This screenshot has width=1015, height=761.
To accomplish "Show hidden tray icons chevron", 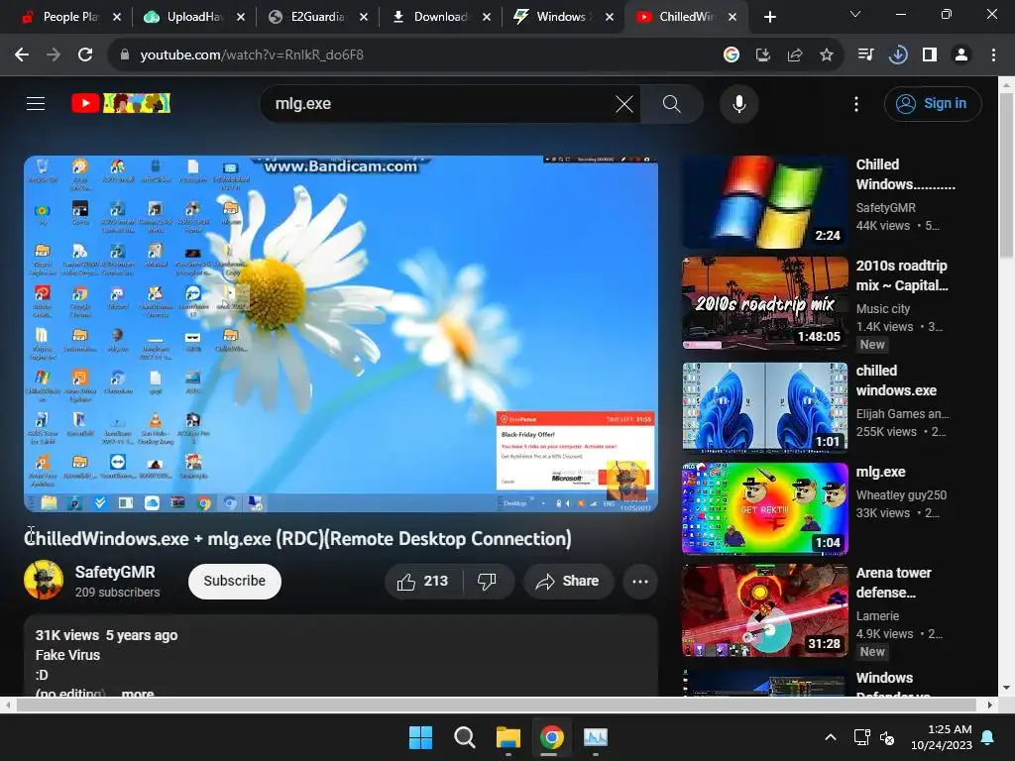I will 831,737.
